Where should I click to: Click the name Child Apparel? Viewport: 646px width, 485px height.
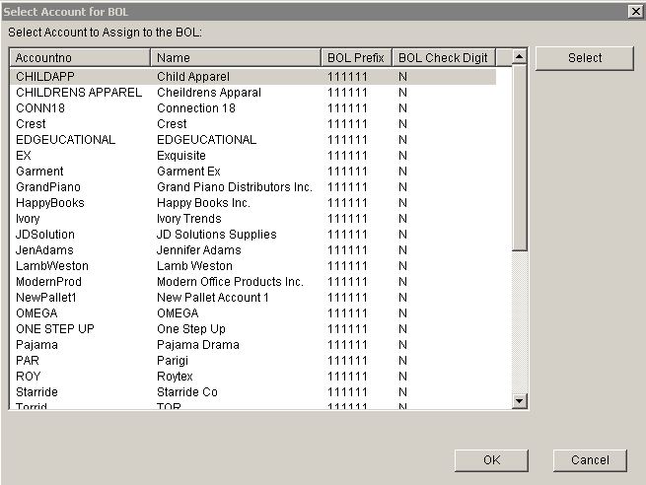pyautogui.click(x=193, y=77)
